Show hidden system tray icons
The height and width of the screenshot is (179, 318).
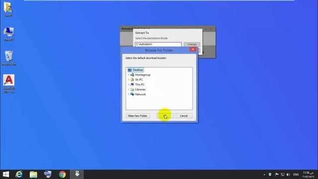(x=264, y=175)
